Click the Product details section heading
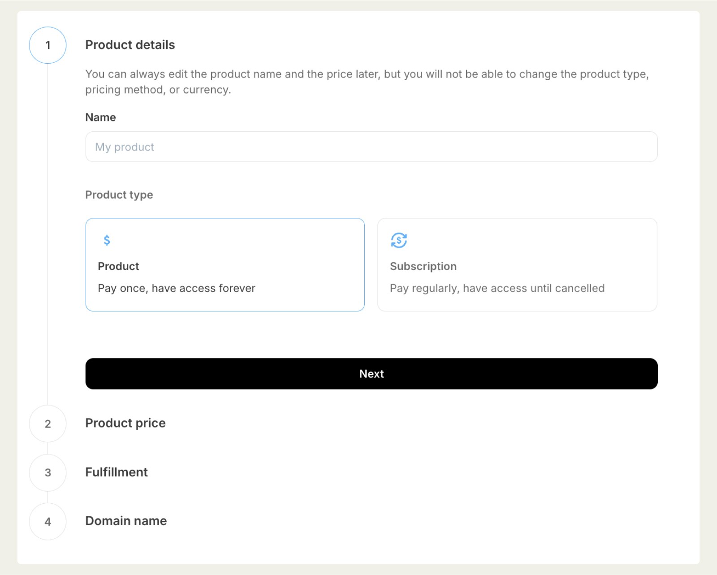Viewport: 717px width, 575px height. pos(130,45)
